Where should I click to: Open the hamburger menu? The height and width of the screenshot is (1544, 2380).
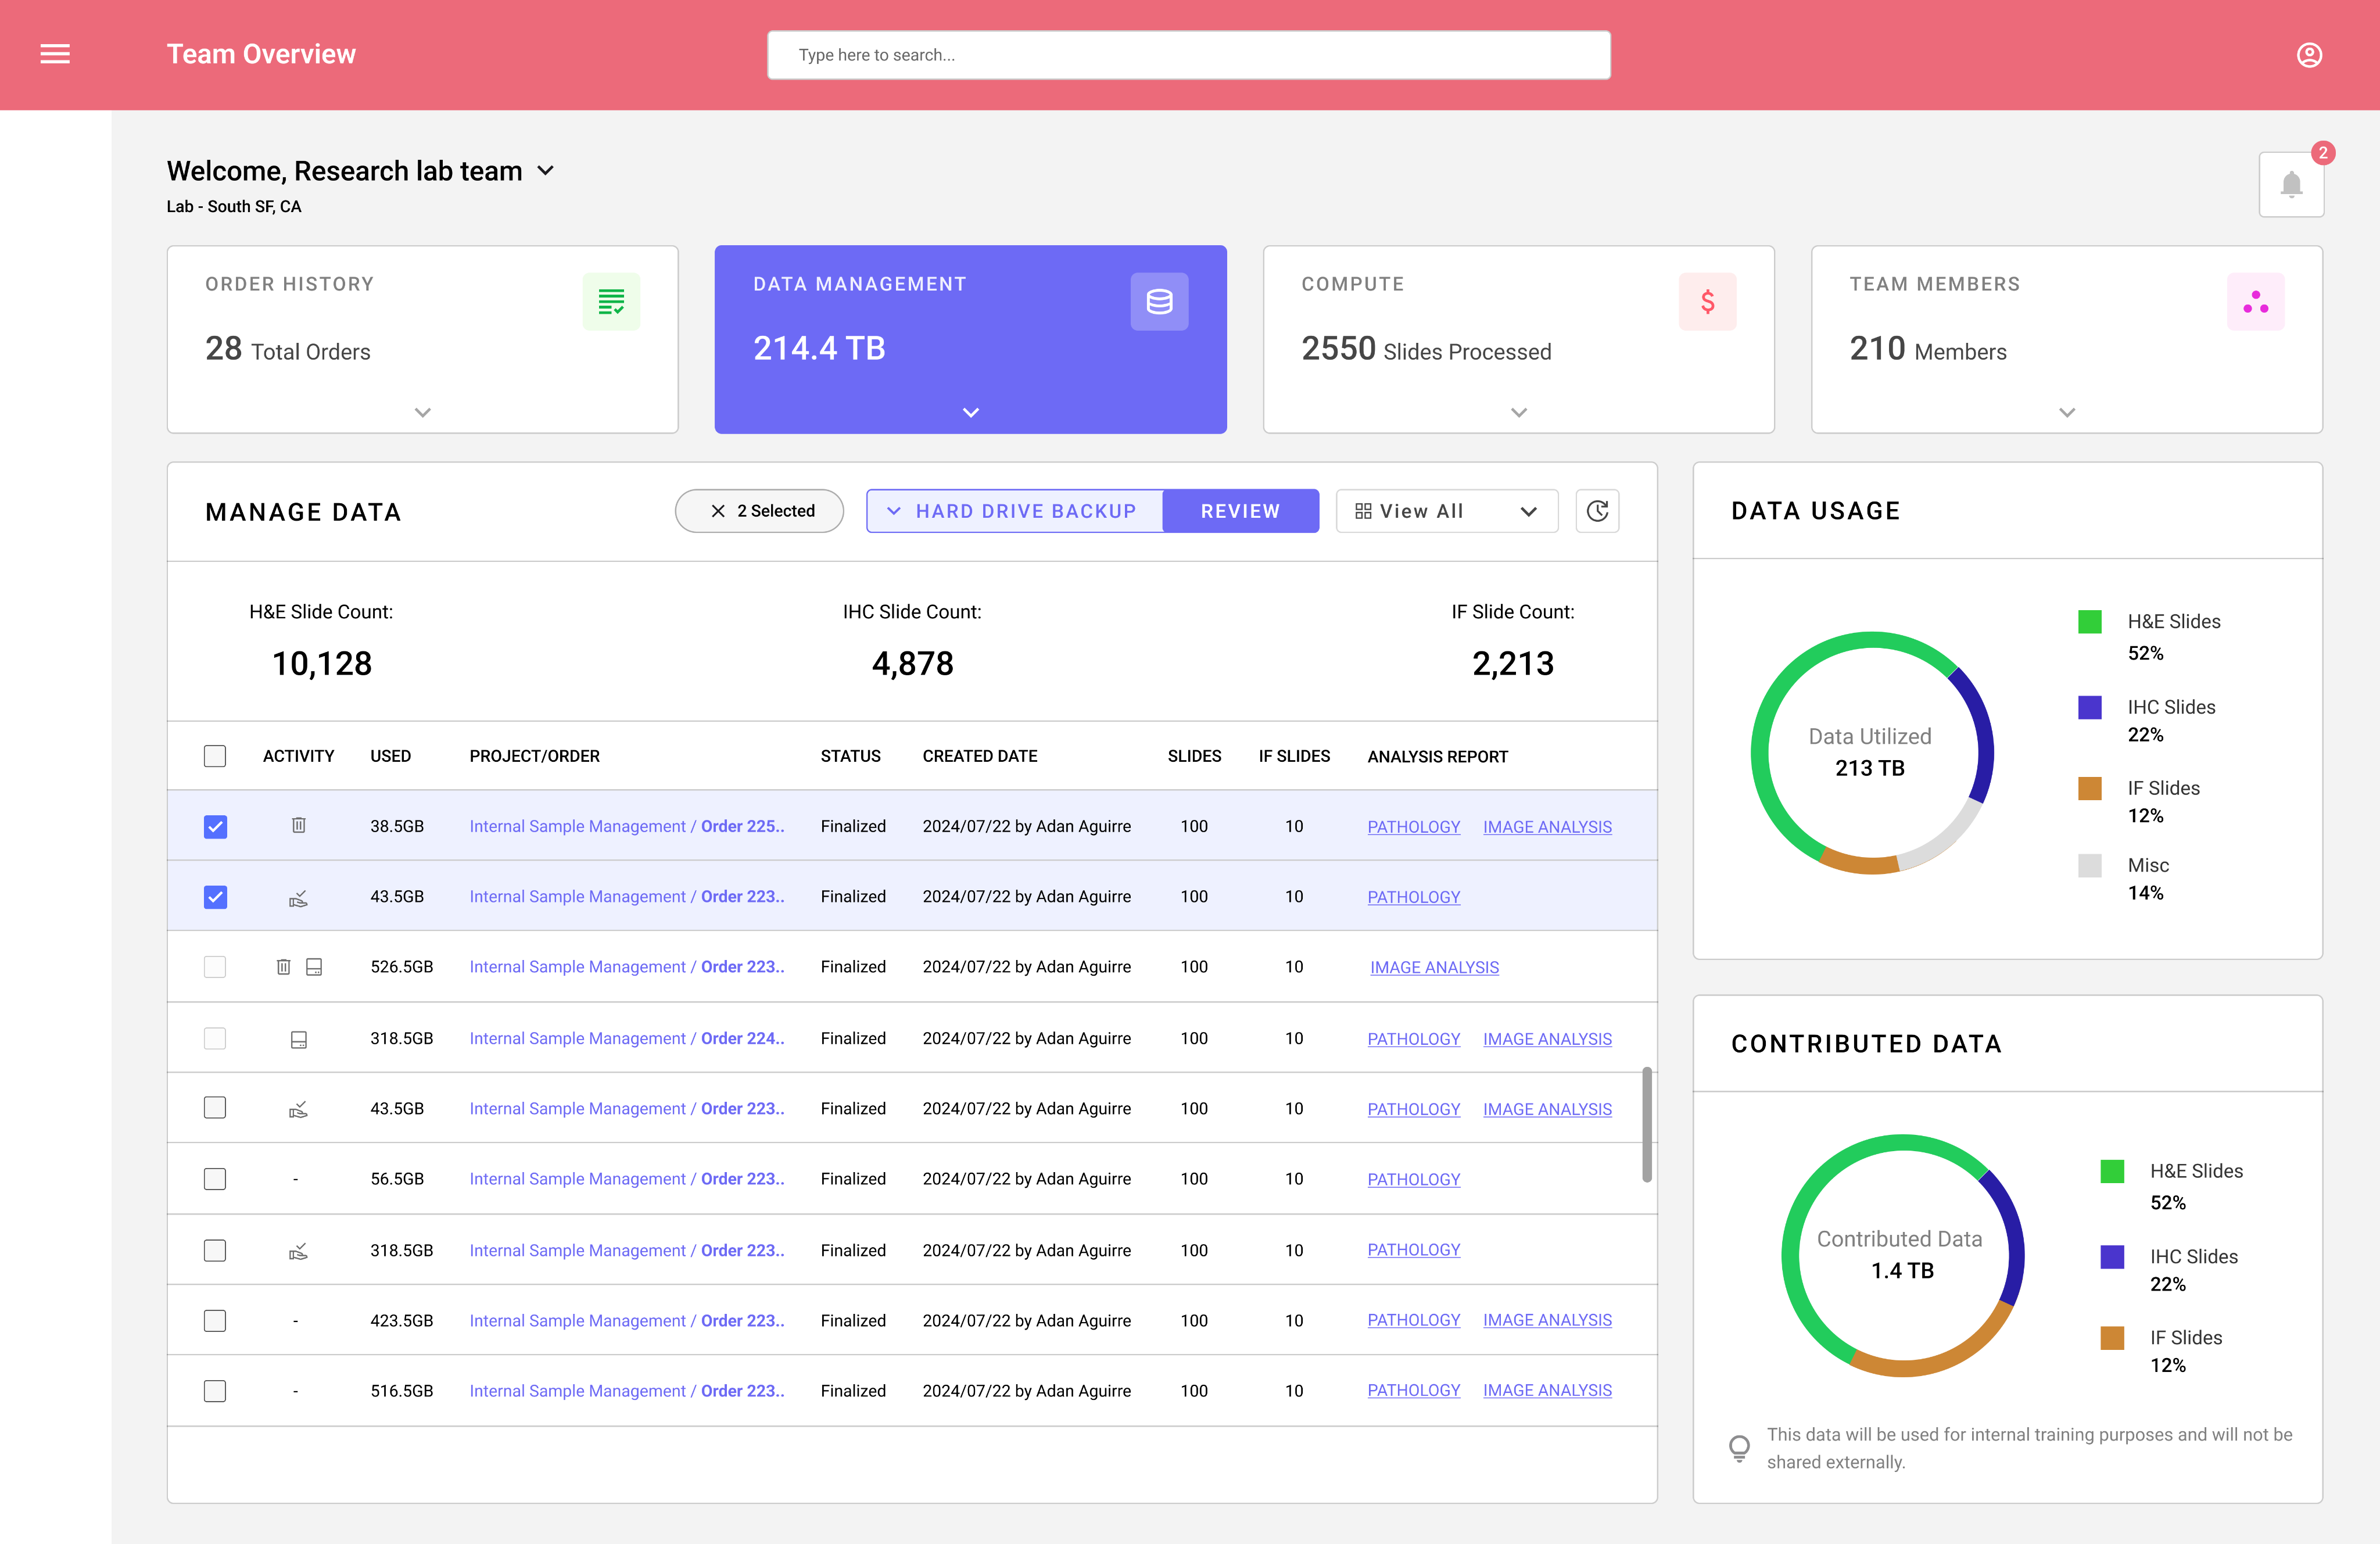pos(55,54)
